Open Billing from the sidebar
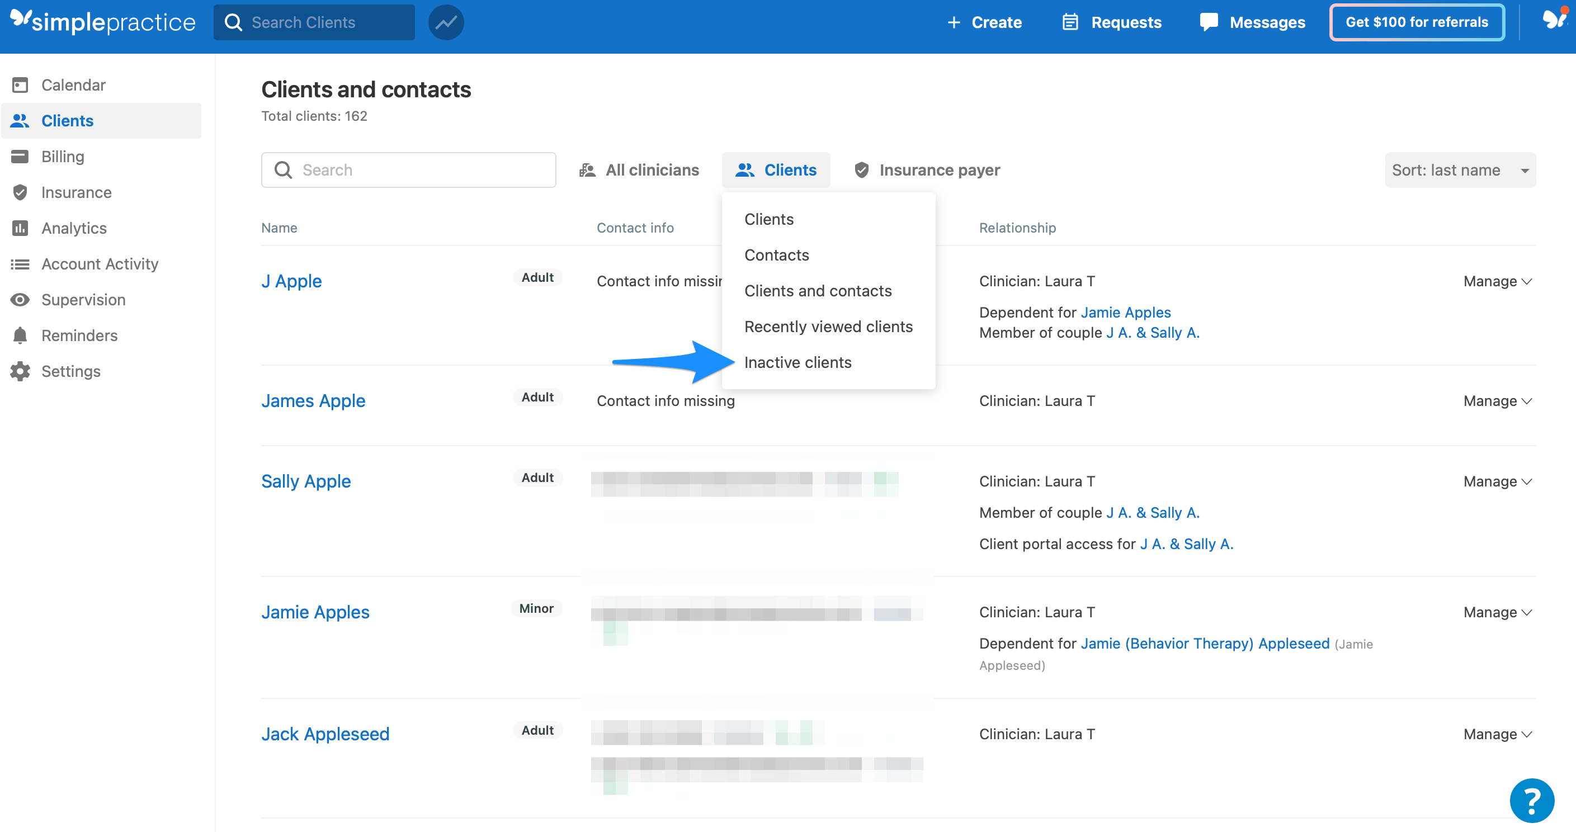The image size is (1576, 832). (63, 156)
